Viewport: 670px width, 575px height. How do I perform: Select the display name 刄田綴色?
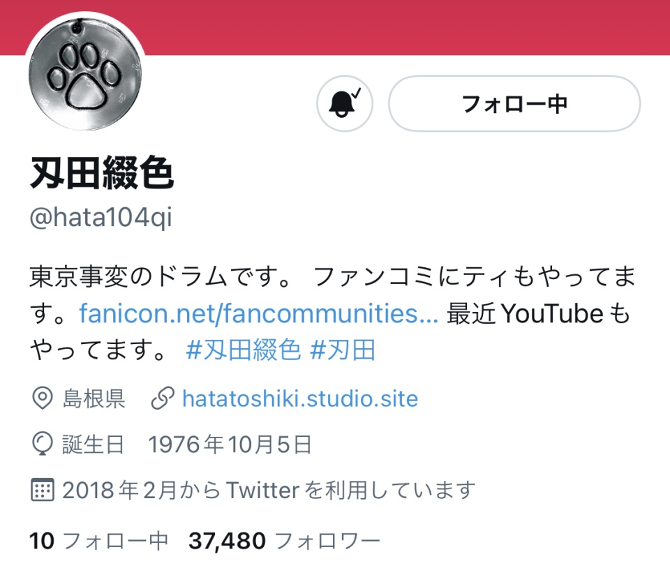point(102,172)
